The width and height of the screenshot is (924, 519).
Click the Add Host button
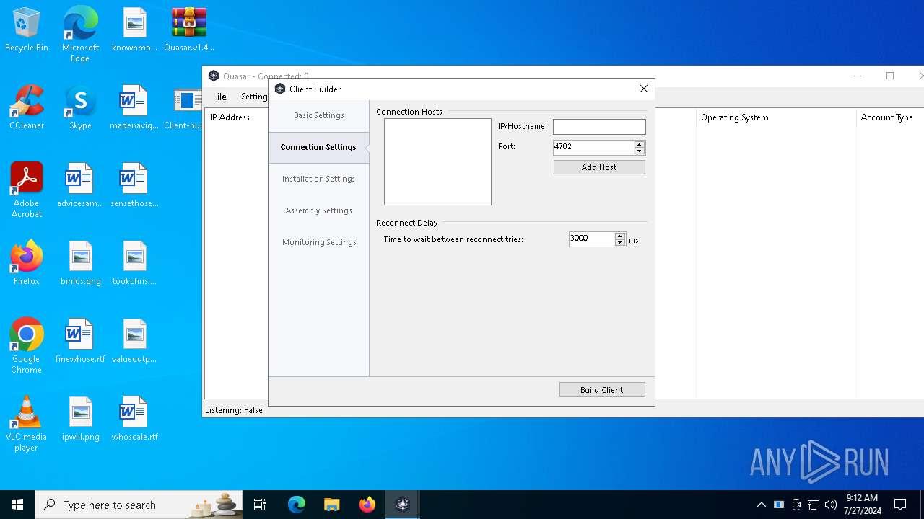coord(599,167)
